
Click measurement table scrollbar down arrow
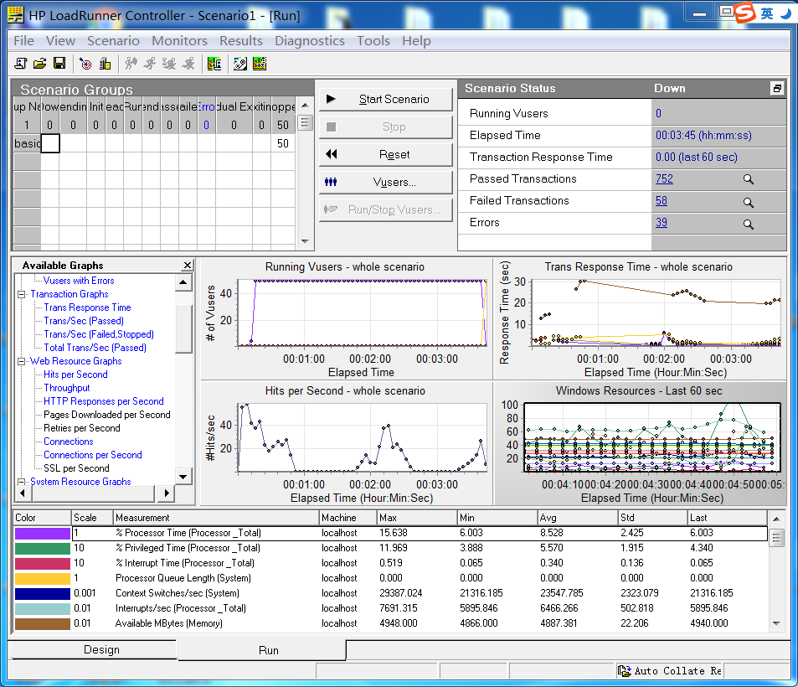click(x=776, y=623)
